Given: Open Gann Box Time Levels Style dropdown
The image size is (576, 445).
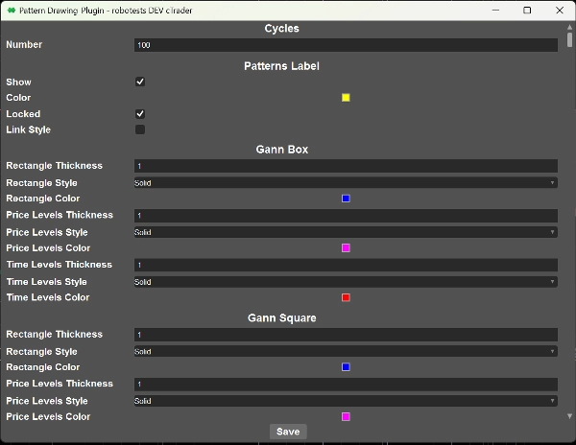Looking at the screenshot, I should 346,282.
